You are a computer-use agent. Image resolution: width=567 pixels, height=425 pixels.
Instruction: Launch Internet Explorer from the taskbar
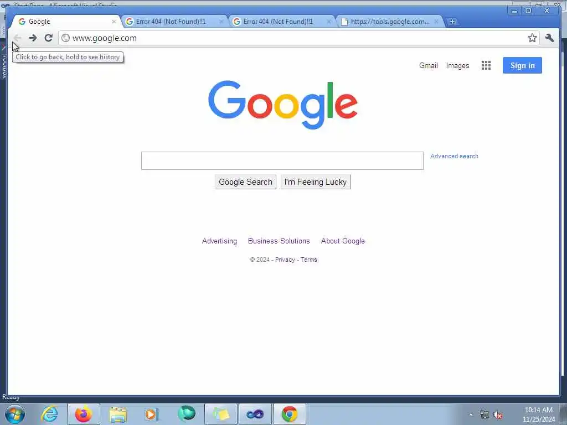click(x=49, y=414)
